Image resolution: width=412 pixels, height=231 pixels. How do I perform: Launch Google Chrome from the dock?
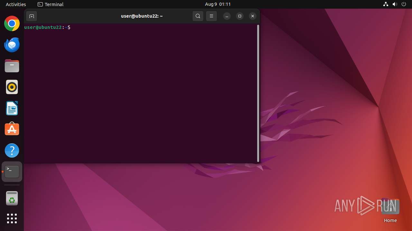pos(12,23)
